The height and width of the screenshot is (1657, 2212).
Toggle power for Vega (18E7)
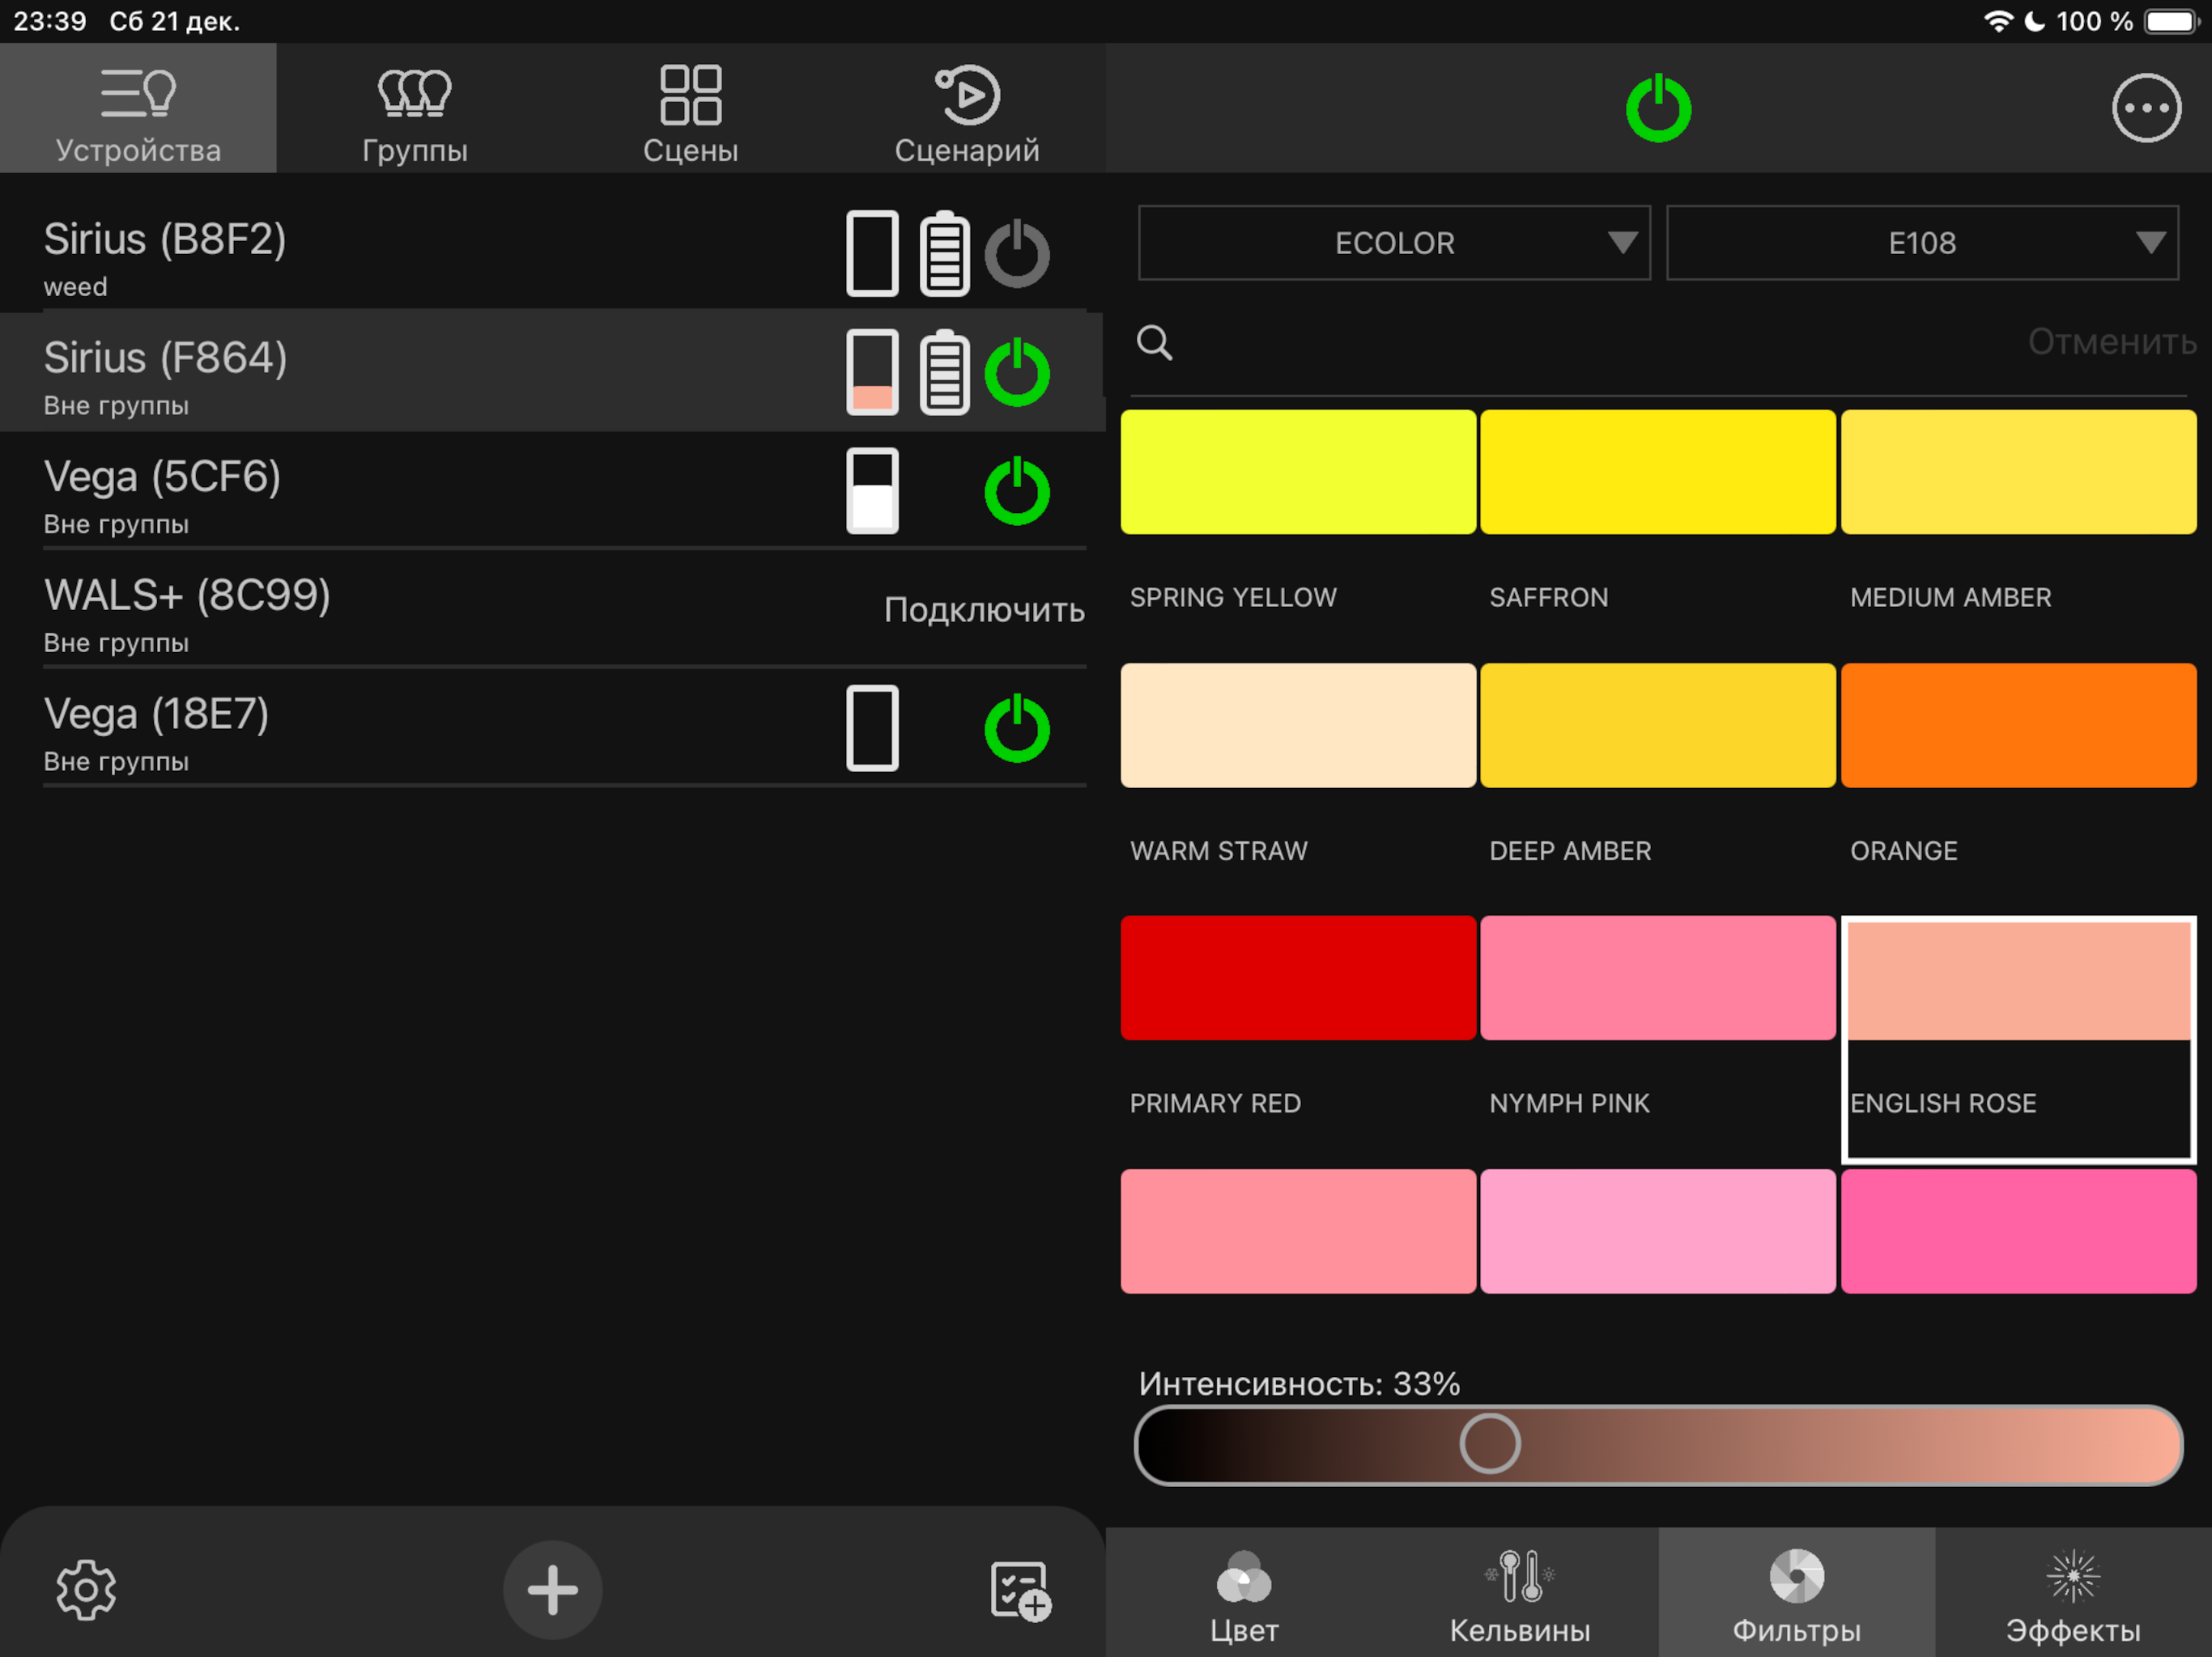(1017, 728)
